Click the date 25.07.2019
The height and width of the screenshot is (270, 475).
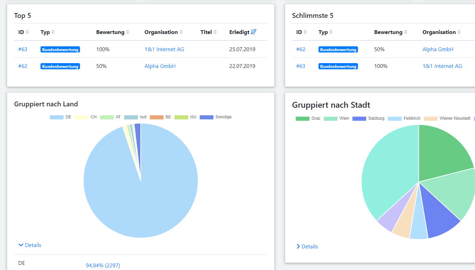coord(242,49)
